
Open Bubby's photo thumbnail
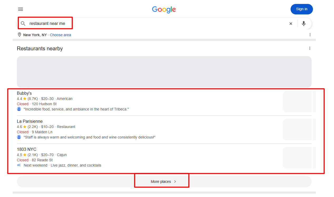[x=297, y=102]
